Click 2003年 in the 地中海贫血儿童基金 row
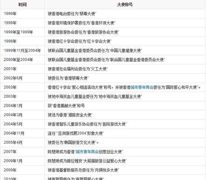 point(10,96)
